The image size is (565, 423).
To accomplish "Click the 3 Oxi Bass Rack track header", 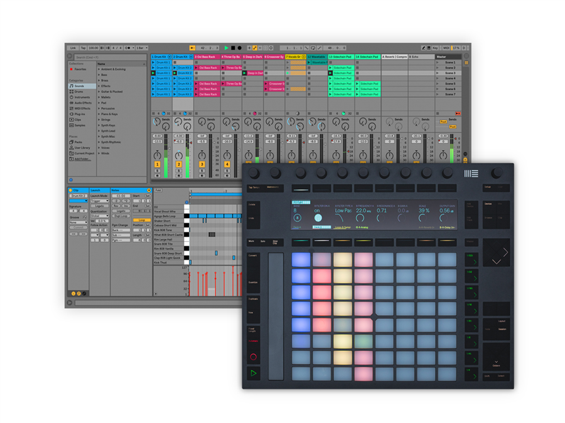I will (x=207, y=57).
